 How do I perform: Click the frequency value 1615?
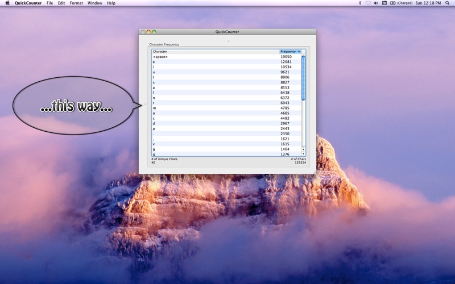285,144
